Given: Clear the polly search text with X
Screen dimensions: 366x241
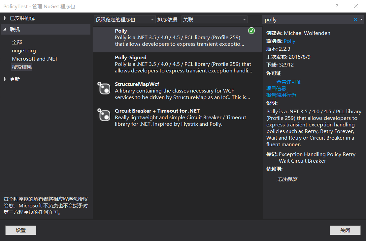Looking at the screenshot, I should tap(355, 19).
